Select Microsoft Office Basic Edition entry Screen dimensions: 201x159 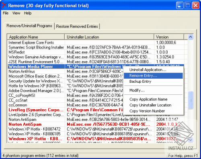click(x=35, y=76)
